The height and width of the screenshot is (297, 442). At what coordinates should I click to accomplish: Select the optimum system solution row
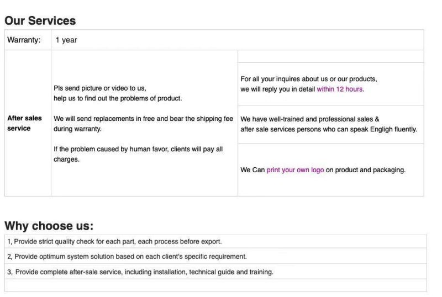click(215, 256)
